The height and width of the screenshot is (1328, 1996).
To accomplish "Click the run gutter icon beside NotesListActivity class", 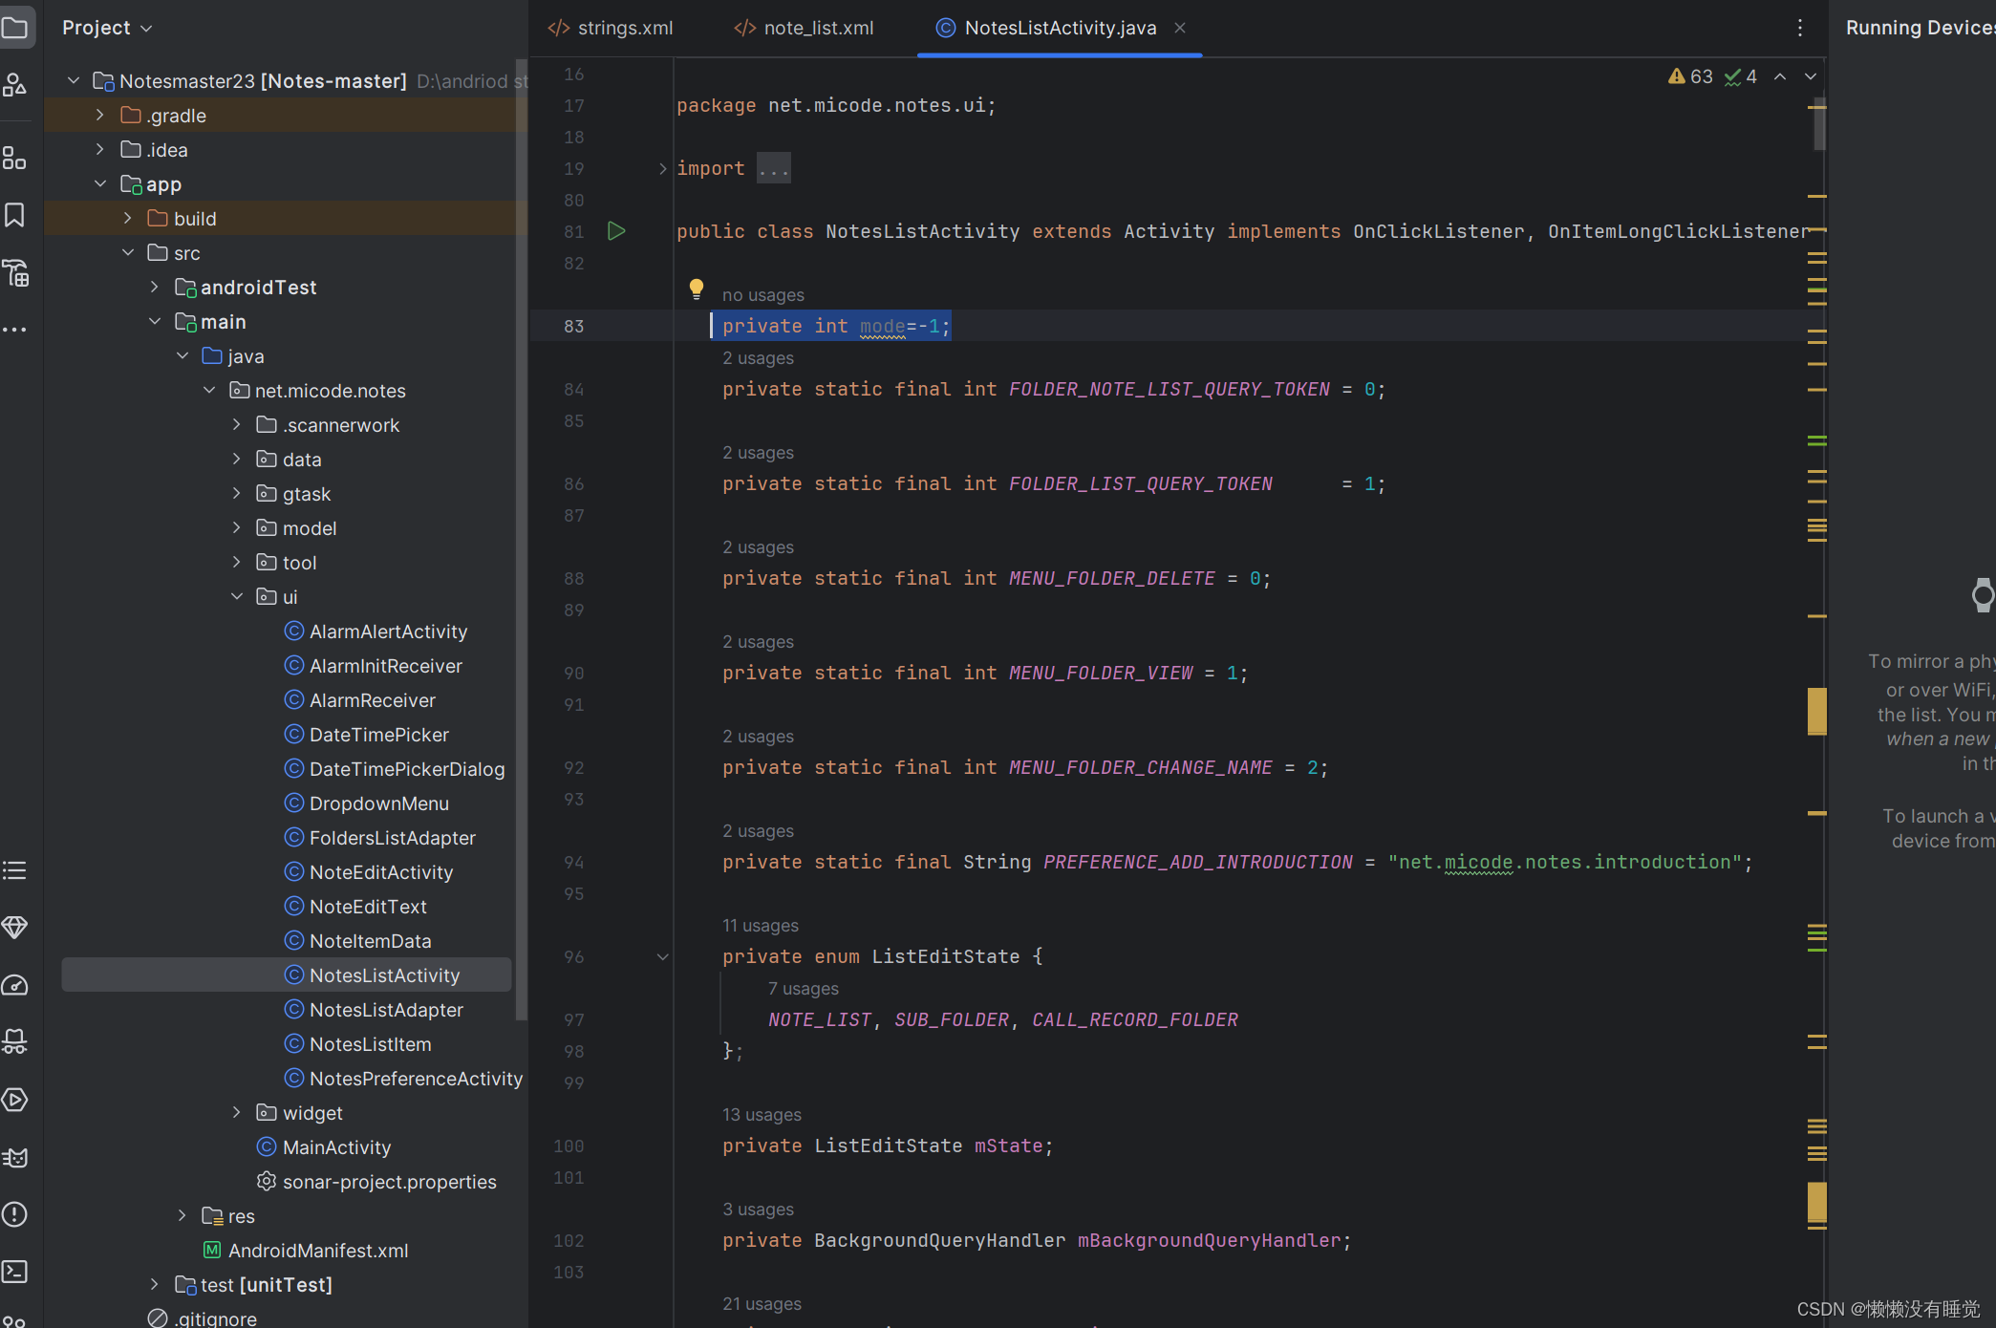I will click(x=616, y=231).
